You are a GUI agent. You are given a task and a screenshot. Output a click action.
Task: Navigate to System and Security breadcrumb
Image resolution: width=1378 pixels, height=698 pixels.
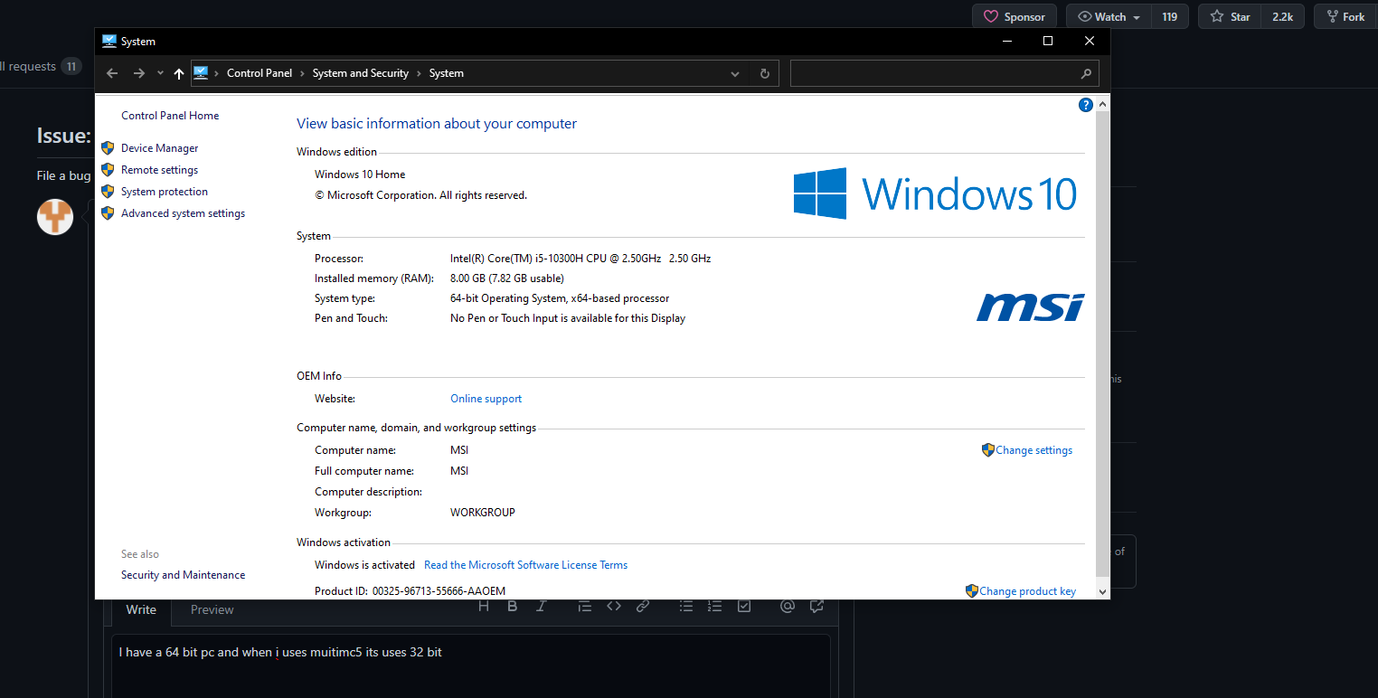360,72
